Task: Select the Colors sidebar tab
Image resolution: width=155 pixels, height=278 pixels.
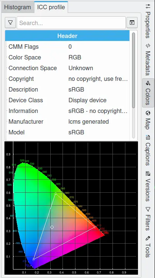Action: (148, 93)
